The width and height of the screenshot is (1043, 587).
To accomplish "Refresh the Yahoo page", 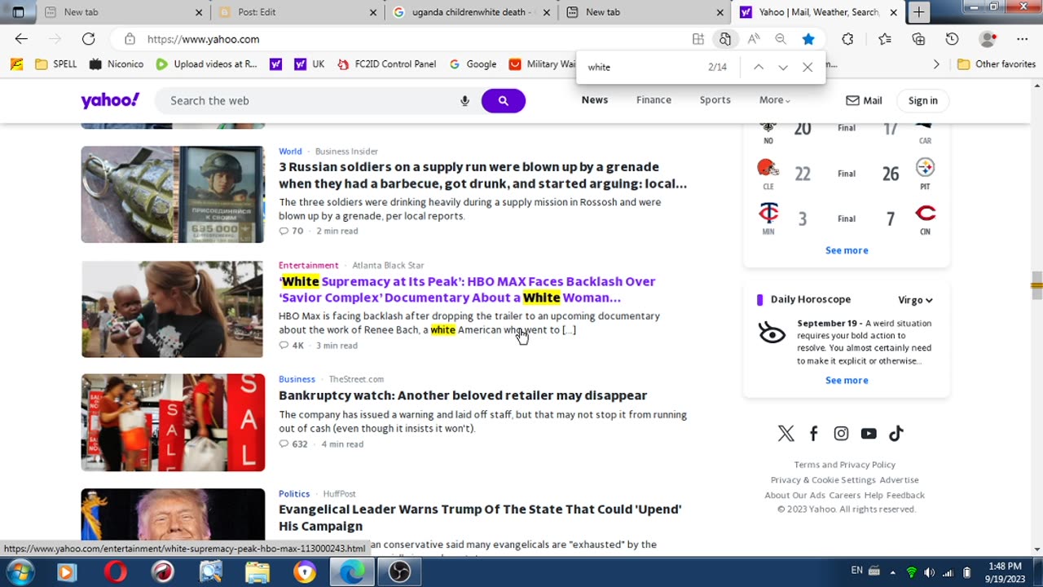I will (88, 39).
